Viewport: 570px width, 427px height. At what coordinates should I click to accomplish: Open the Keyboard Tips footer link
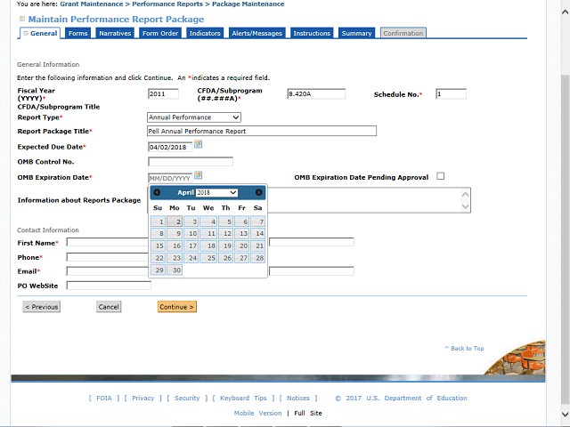[x=243, y=398]
